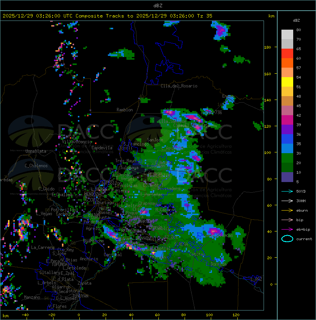Click the 'current' legend label

point(304,239)
